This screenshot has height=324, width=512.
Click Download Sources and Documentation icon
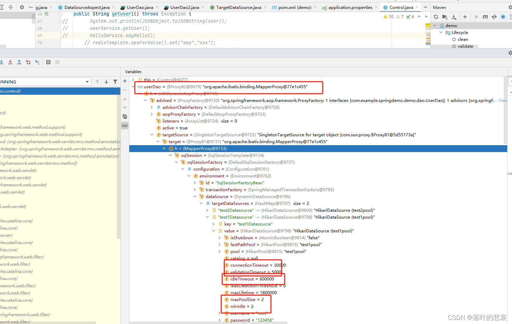(454, 17)
